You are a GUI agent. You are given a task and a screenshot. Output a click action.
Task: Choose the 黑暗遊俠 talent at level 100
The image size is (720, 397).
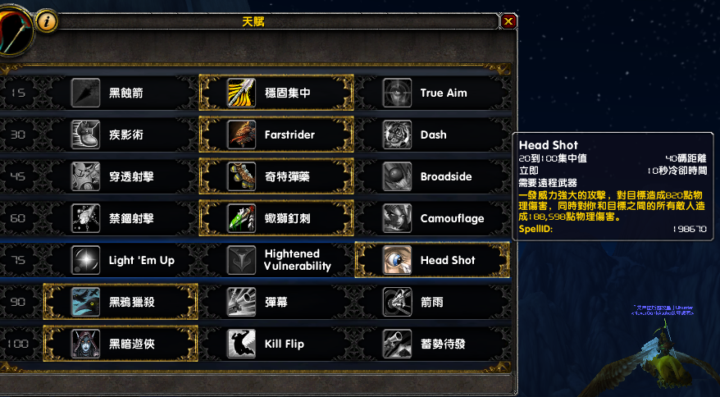[x=121, y=344]
